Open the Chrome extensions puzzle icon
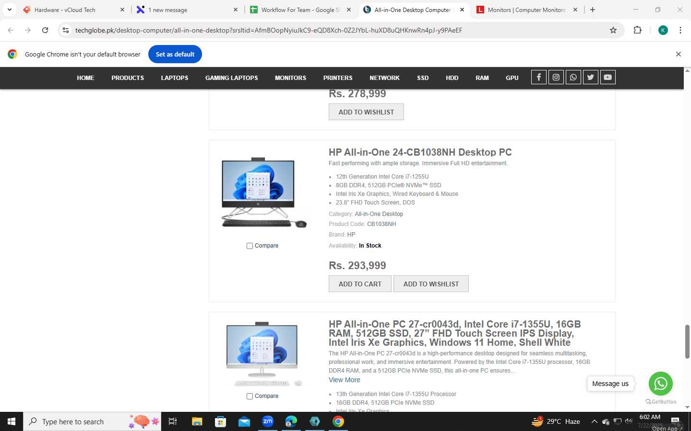 click(637, 30)
